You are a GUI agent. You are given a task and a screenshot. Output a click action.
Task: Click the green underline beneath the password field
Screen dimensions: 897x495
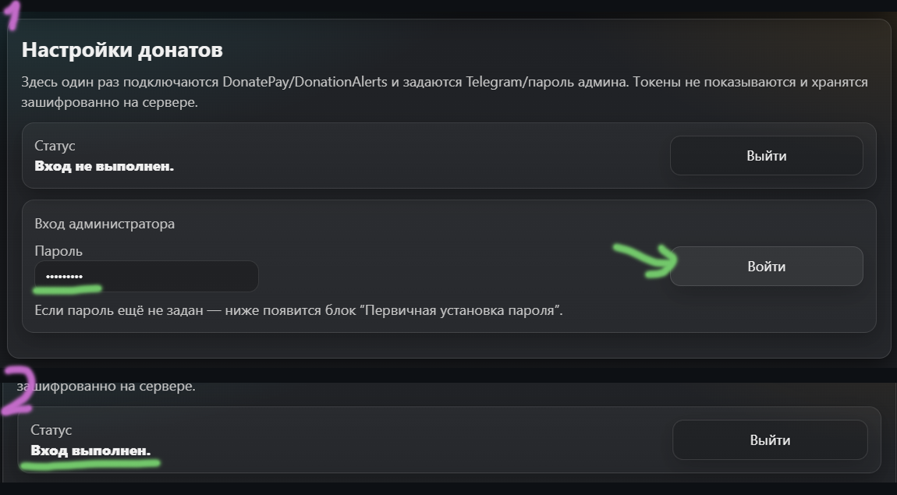67,289
